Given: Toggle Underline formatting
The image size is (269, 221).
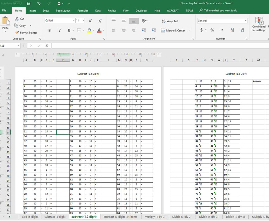Looking at the screenshot, I should (69, 30).
